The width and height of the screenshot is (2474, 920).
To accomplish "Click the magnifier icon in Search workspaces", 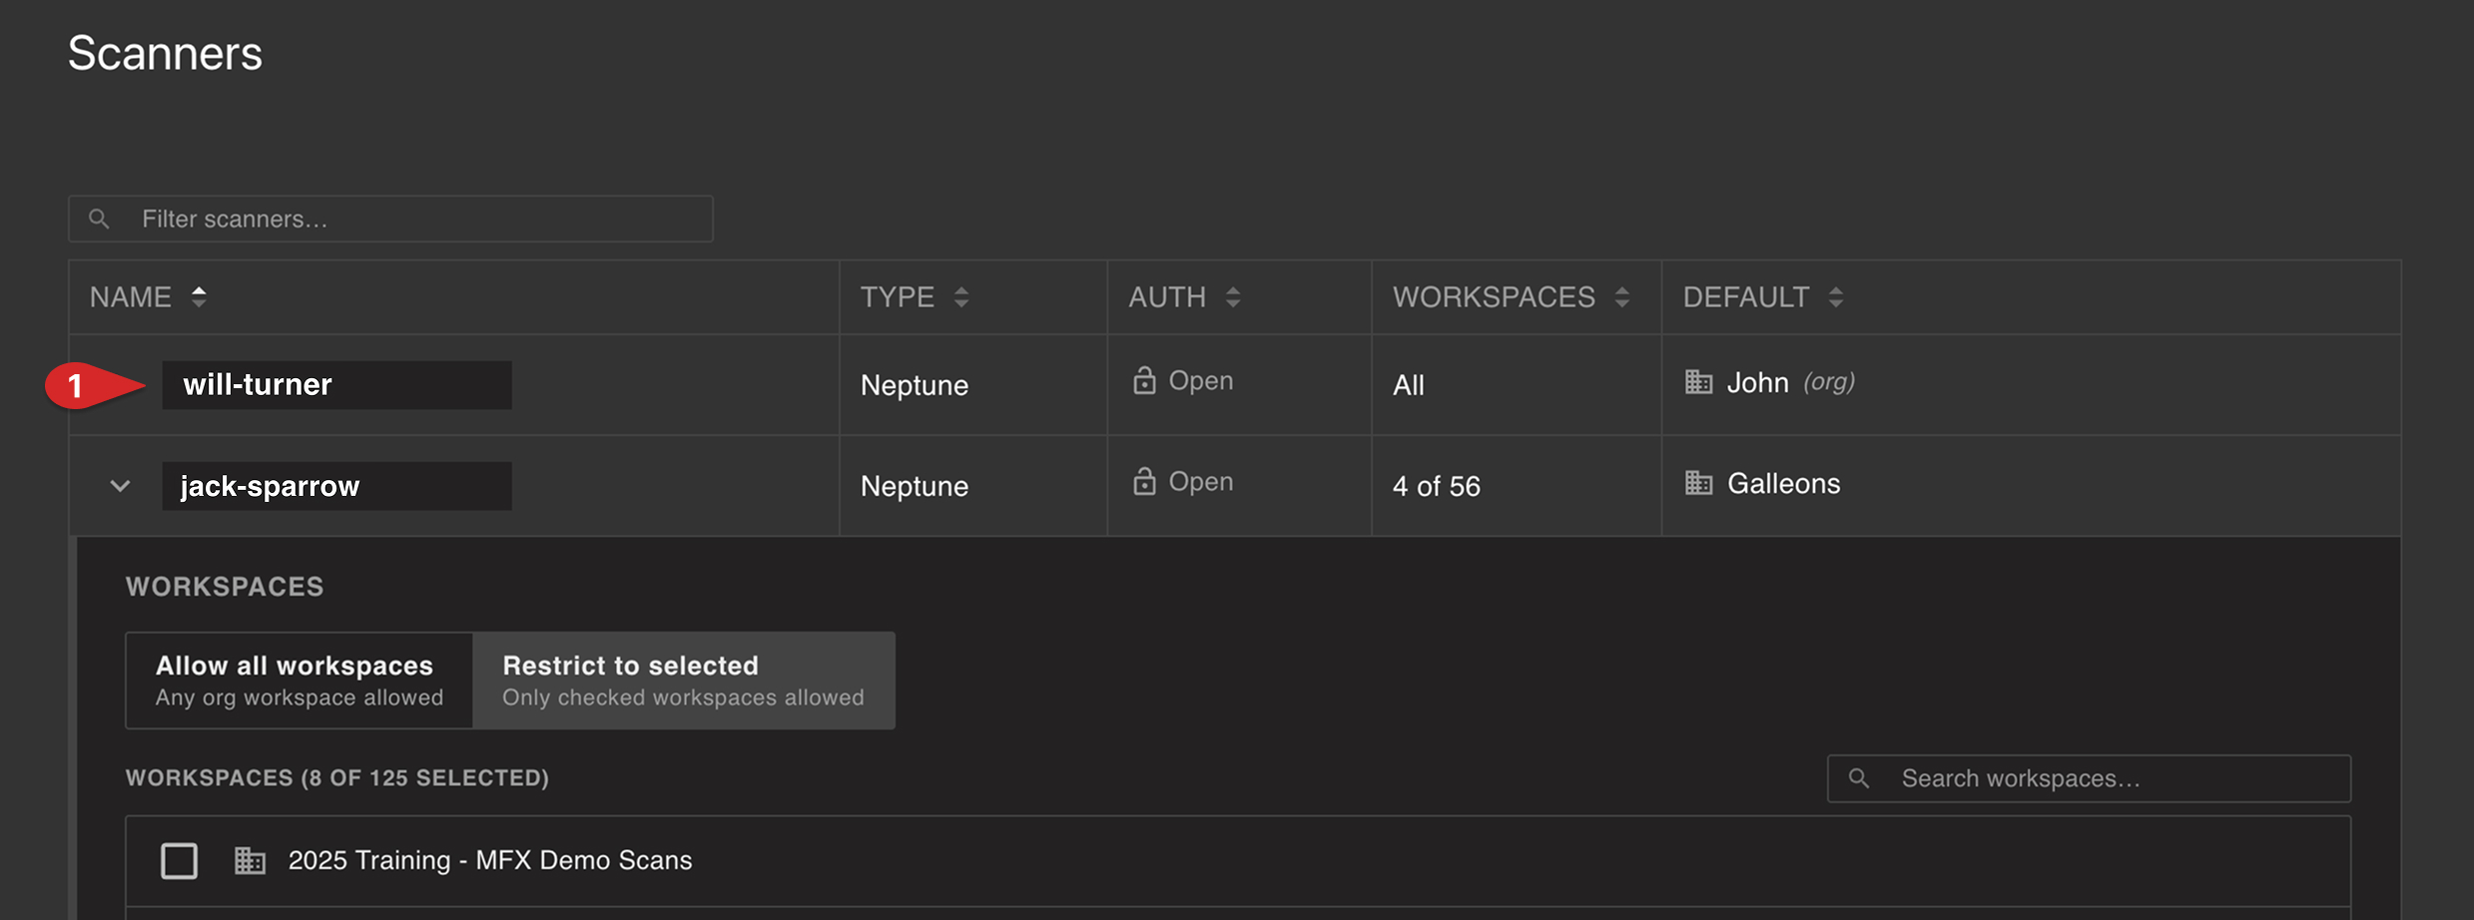I will (1859, 778).
